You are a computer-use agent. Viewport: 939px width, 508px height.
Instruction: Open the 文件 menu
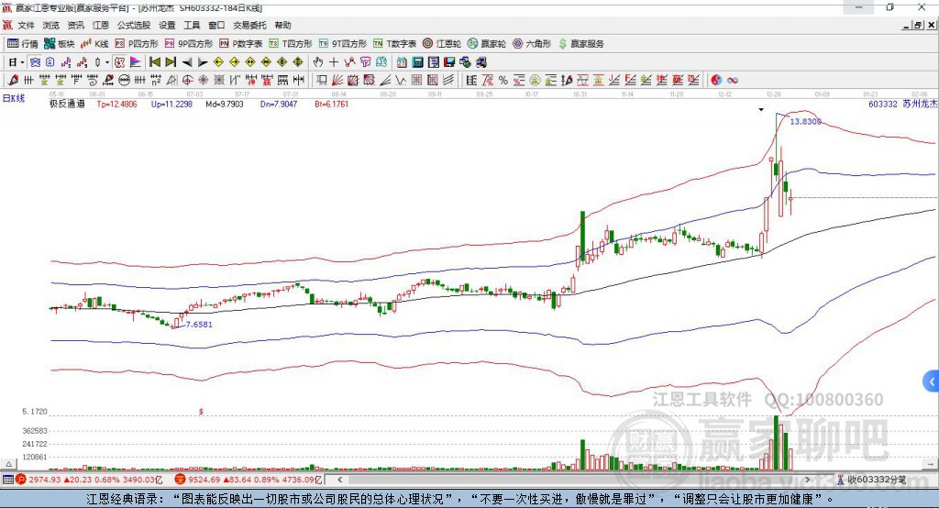[x=26, y=25]
